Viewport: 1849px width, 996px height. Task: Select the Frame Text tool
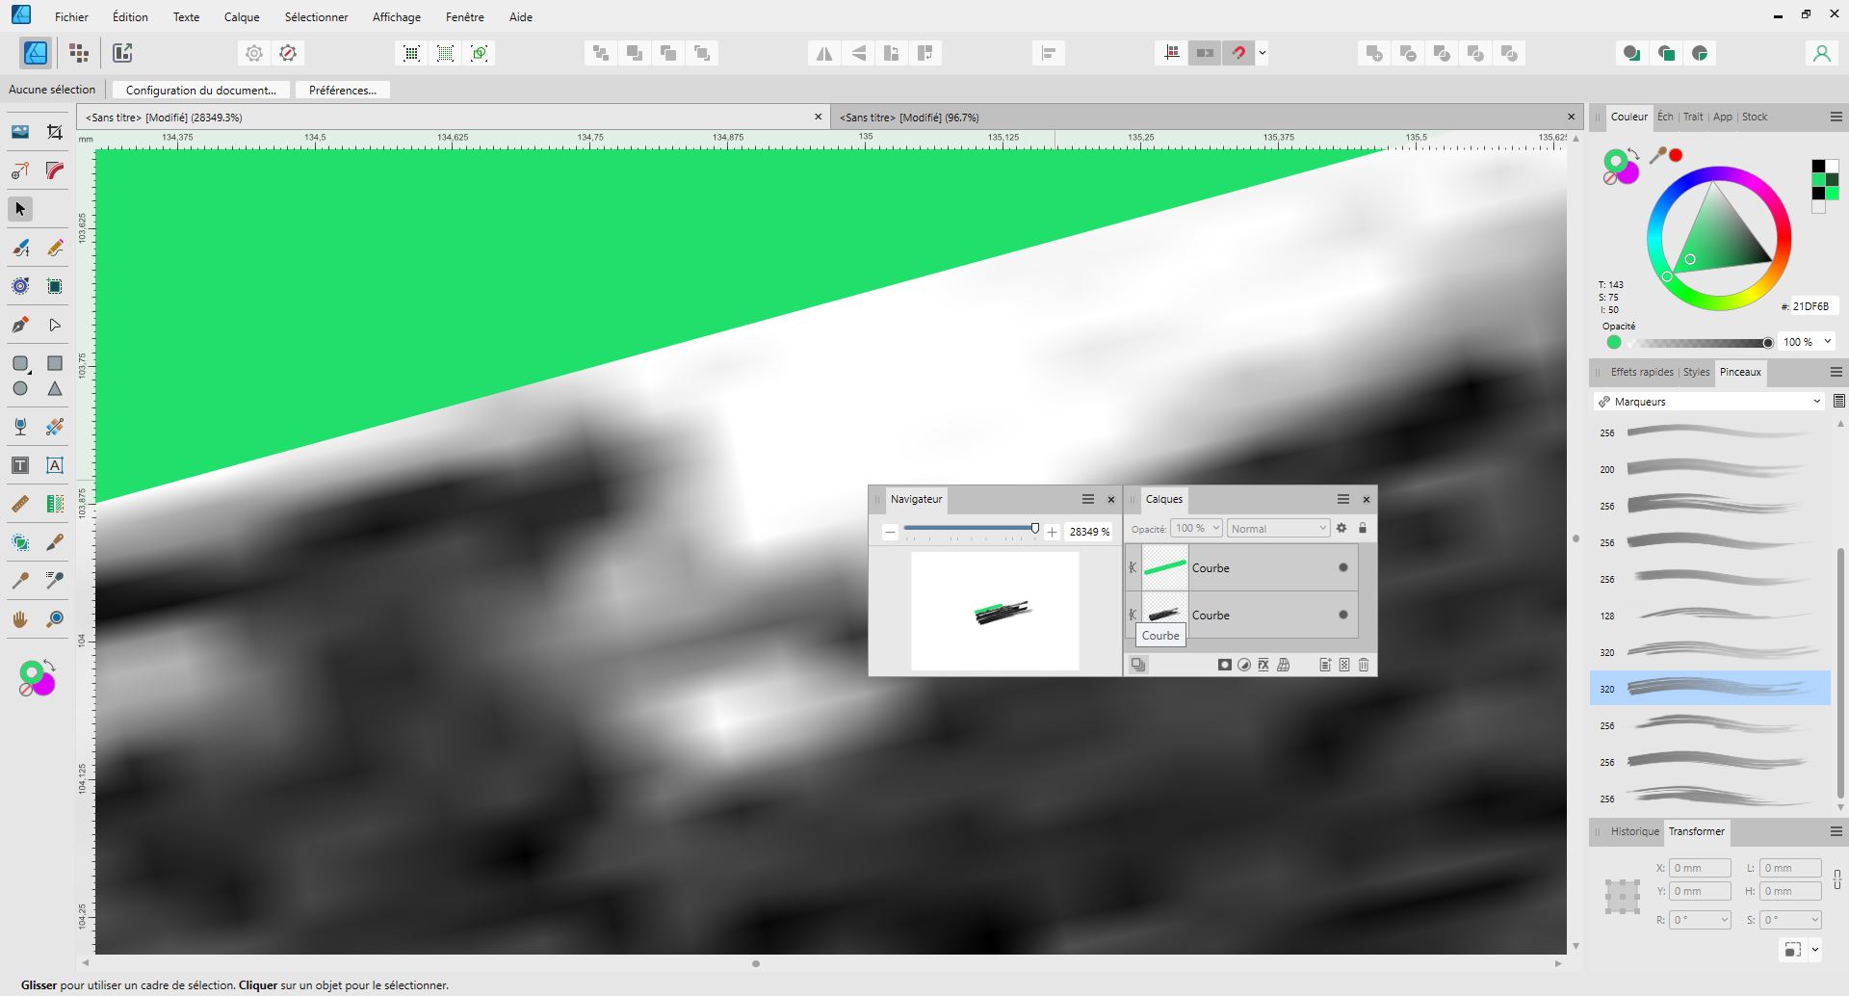point(55,465)
